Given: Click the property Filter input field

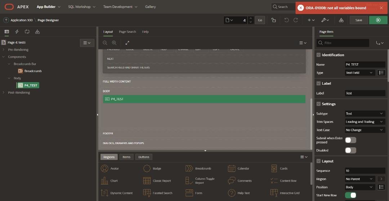Looking at the screenshot, I should 343,43.
